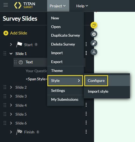Click the Survey Slides heading
135x142 pixels.
pos(20,19)
